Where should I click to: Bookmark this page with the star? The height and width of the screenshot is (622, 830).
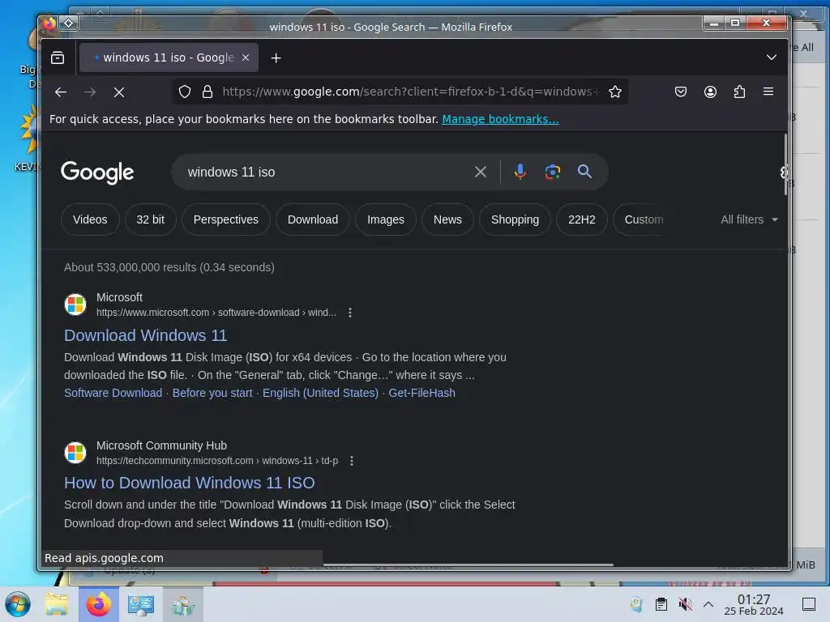tap(615, 92)
